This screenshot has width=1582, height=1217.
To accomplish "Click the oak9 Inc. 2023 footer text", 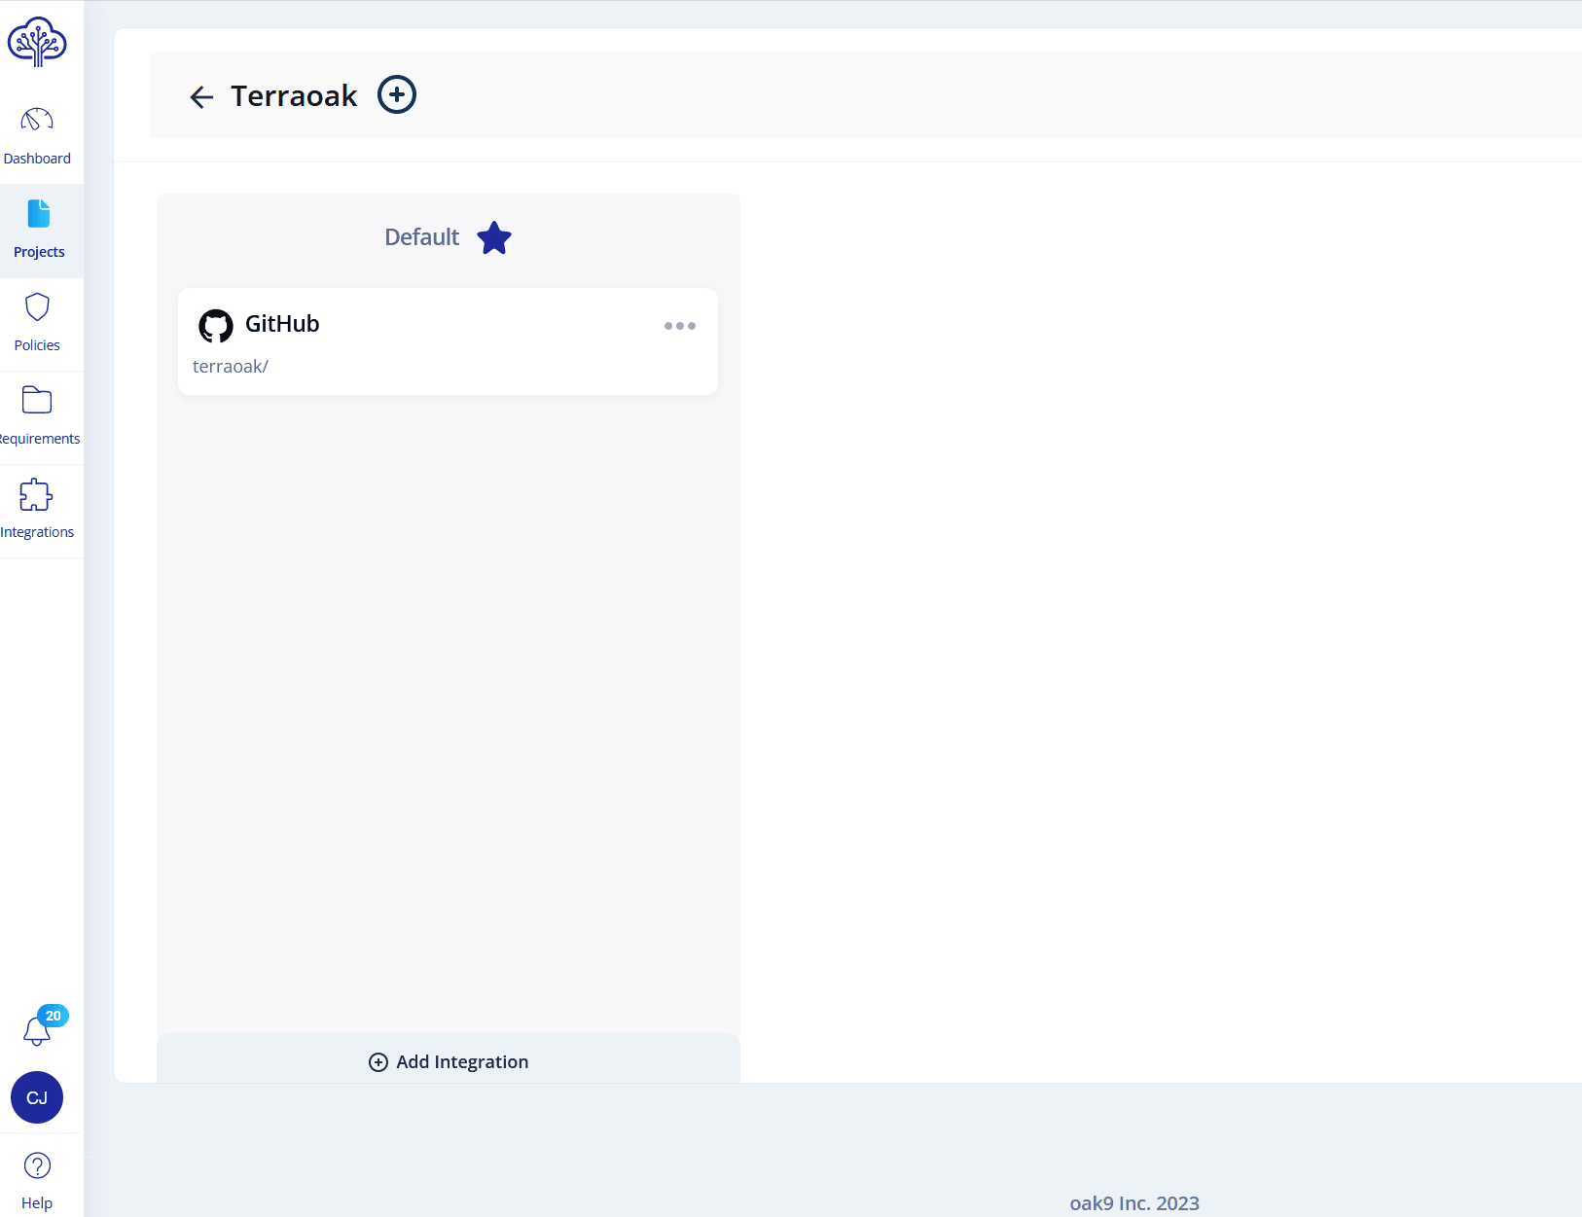I will (1134, 1203).
